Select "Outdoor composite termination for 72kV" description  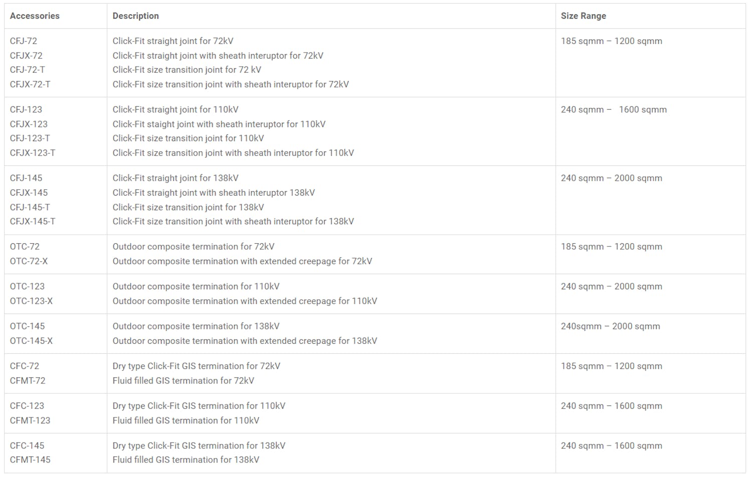click(194, 247)
